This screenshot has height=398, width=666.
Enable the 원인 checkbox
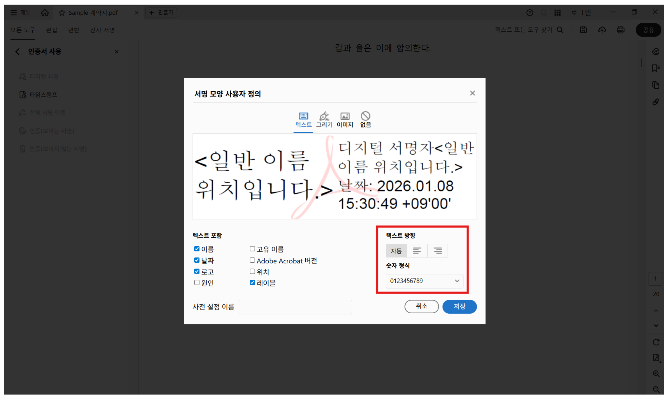pyautogui.click(x=197, y=283)
